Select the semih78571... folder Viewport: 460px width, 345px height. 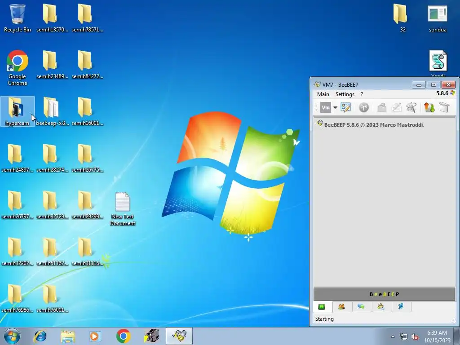87,18
